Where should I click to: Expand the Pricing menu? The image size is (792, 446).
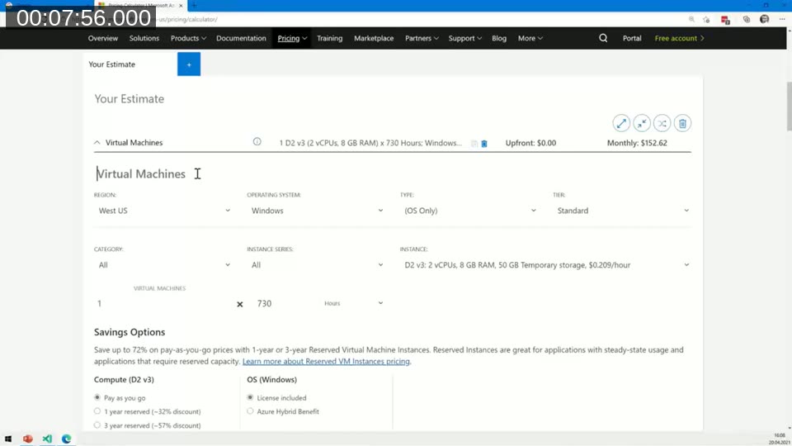pyautogui.click(x=292, y=39)
